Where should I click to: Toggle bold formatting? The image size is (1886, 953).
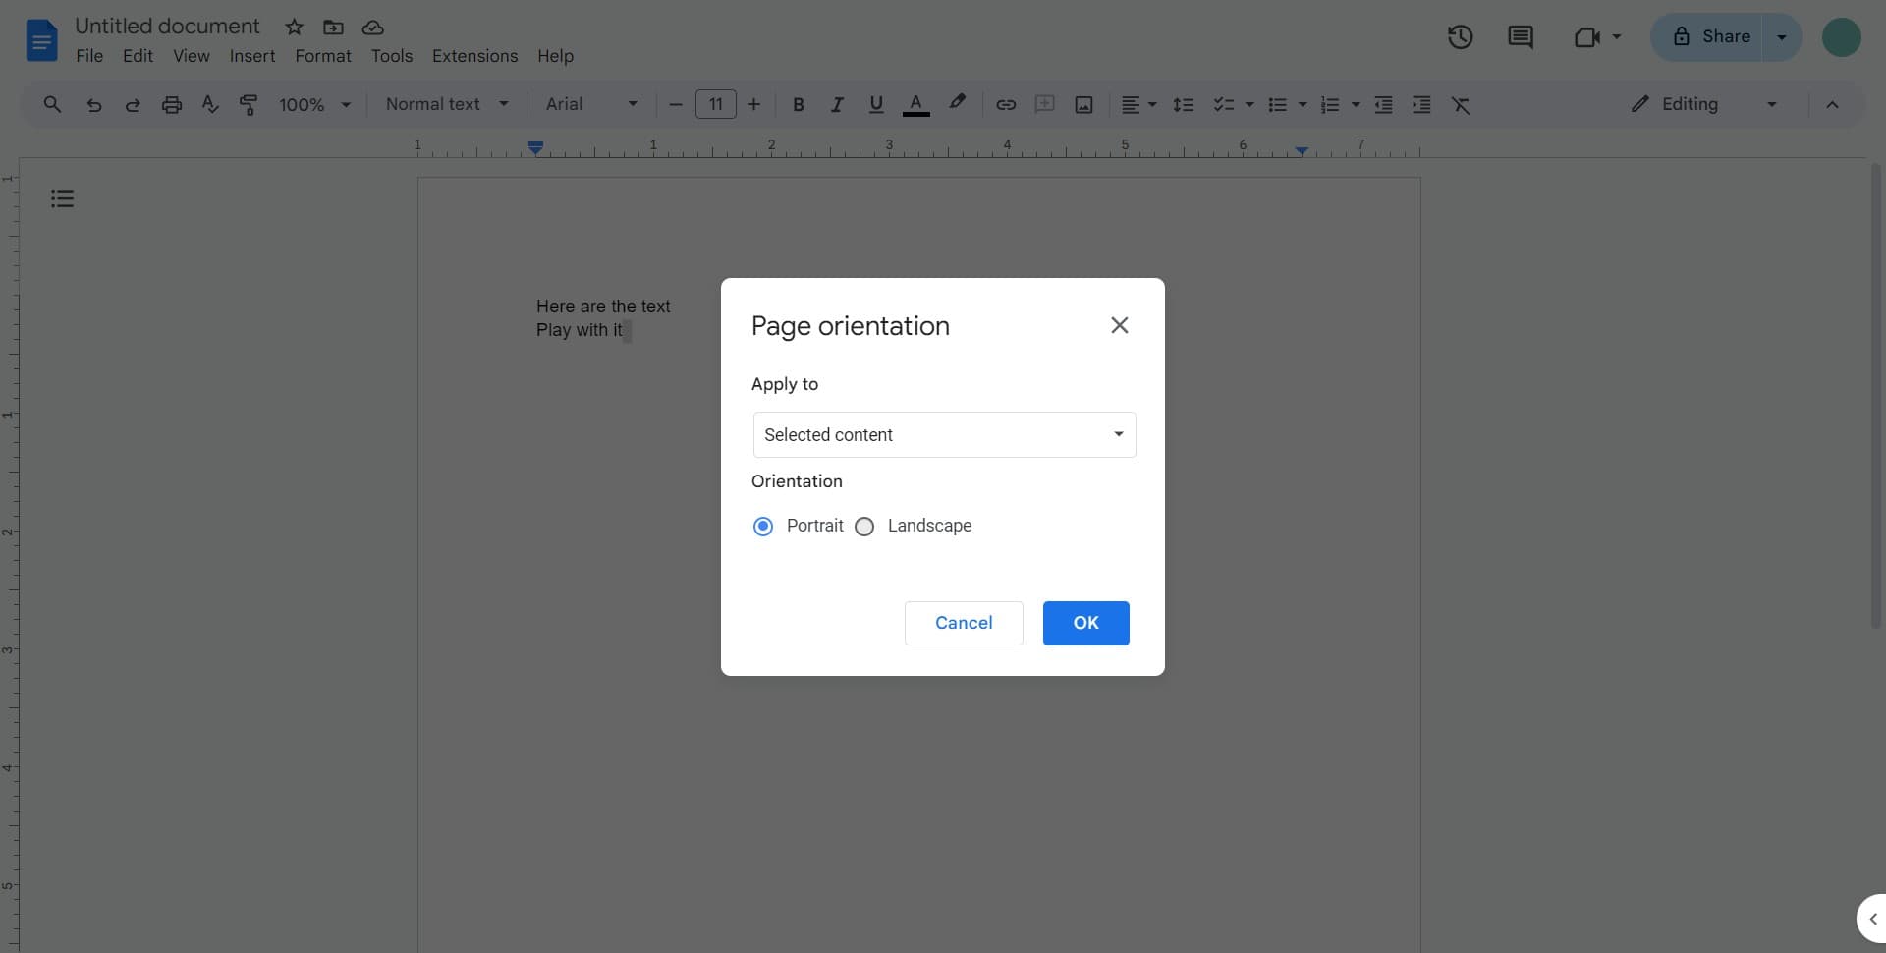[x=798, y=105]
